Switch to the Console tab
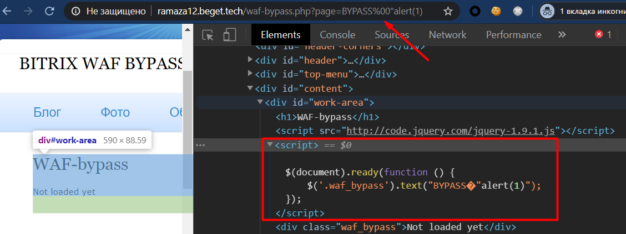Image resolution: width=626 pixels, height=234 pixels. 337,35
